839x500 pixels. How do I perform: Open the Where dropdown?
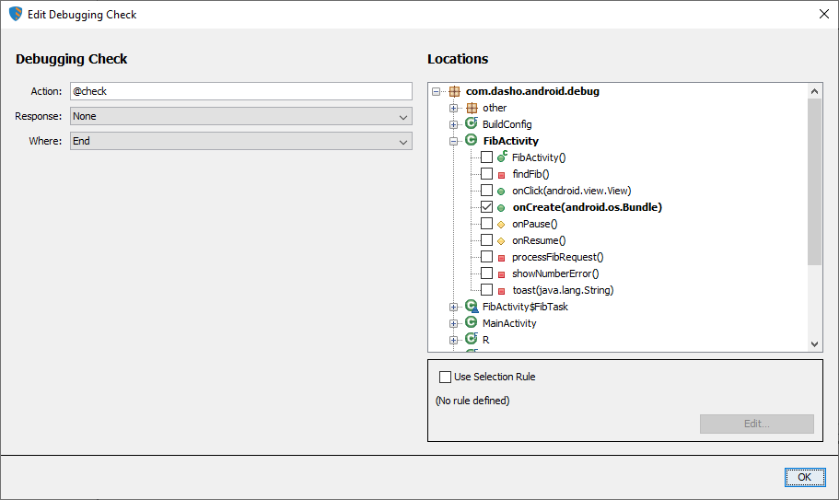[x=240, y=141]
